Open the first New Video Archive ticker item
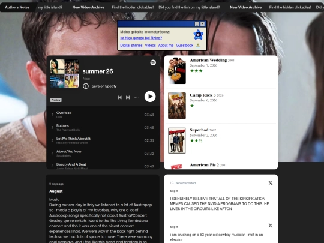324x243 pixels. tap(88, 7)
